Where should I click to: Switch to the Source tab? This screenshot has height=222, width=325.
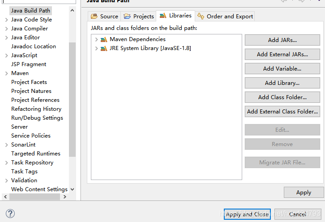[x=104, y=17]
